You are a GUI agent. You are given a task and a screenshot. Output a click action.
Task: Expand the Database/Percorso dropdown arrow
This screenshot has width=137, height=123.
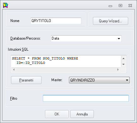[x=119, y=39]
